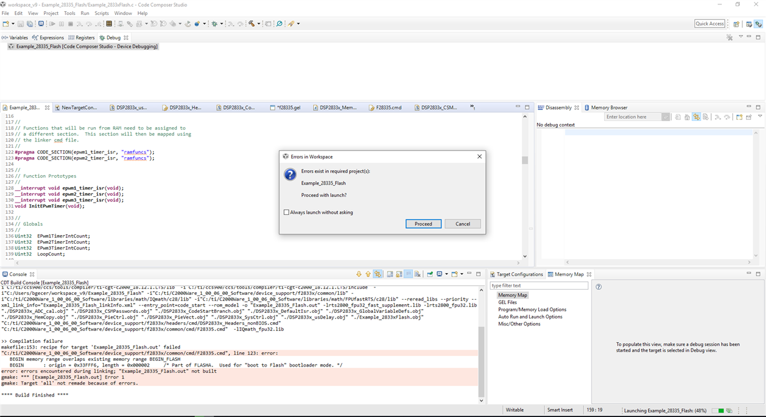766x417 pixels.
Task: Click the Save All toolbar icon
Action: click(x=29, y=24)
